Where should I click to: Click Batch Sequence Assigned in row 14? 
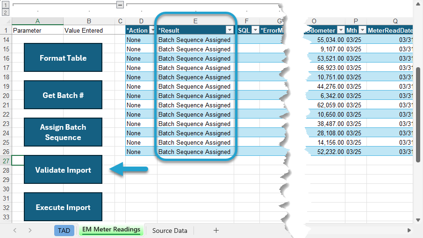(x=194, y=40)
